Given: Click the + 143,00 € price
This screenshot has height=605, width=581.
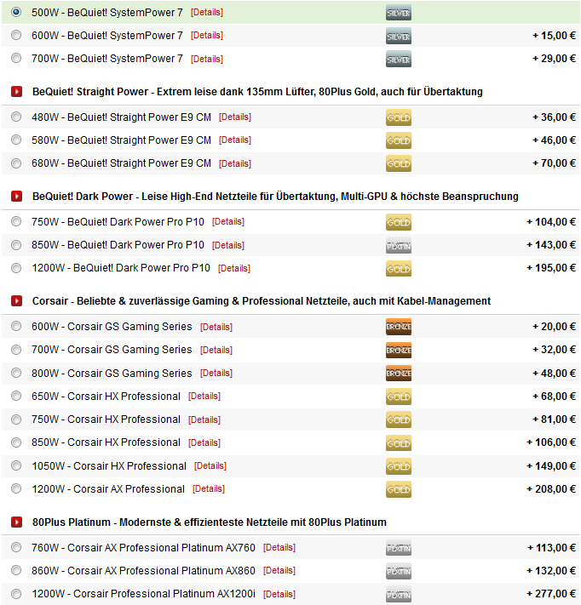Looking at the screenshot, I should [551, 245].
